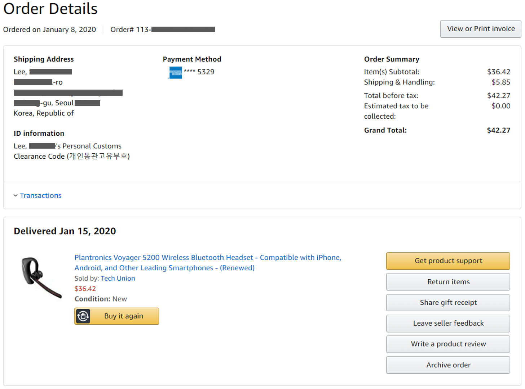Viewport: 525px width, 389px height.
Task: Click the Item(s) Subtotal value in Order Summary
Action: (x=499, y=72)
